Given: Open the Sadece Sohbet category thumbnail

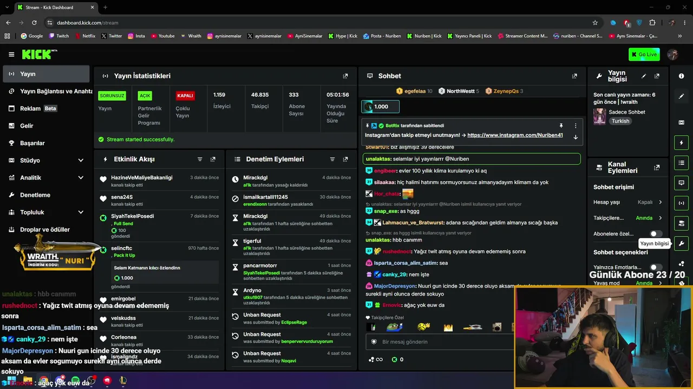Looking at the screenshot, I should (x=599, y=116).
